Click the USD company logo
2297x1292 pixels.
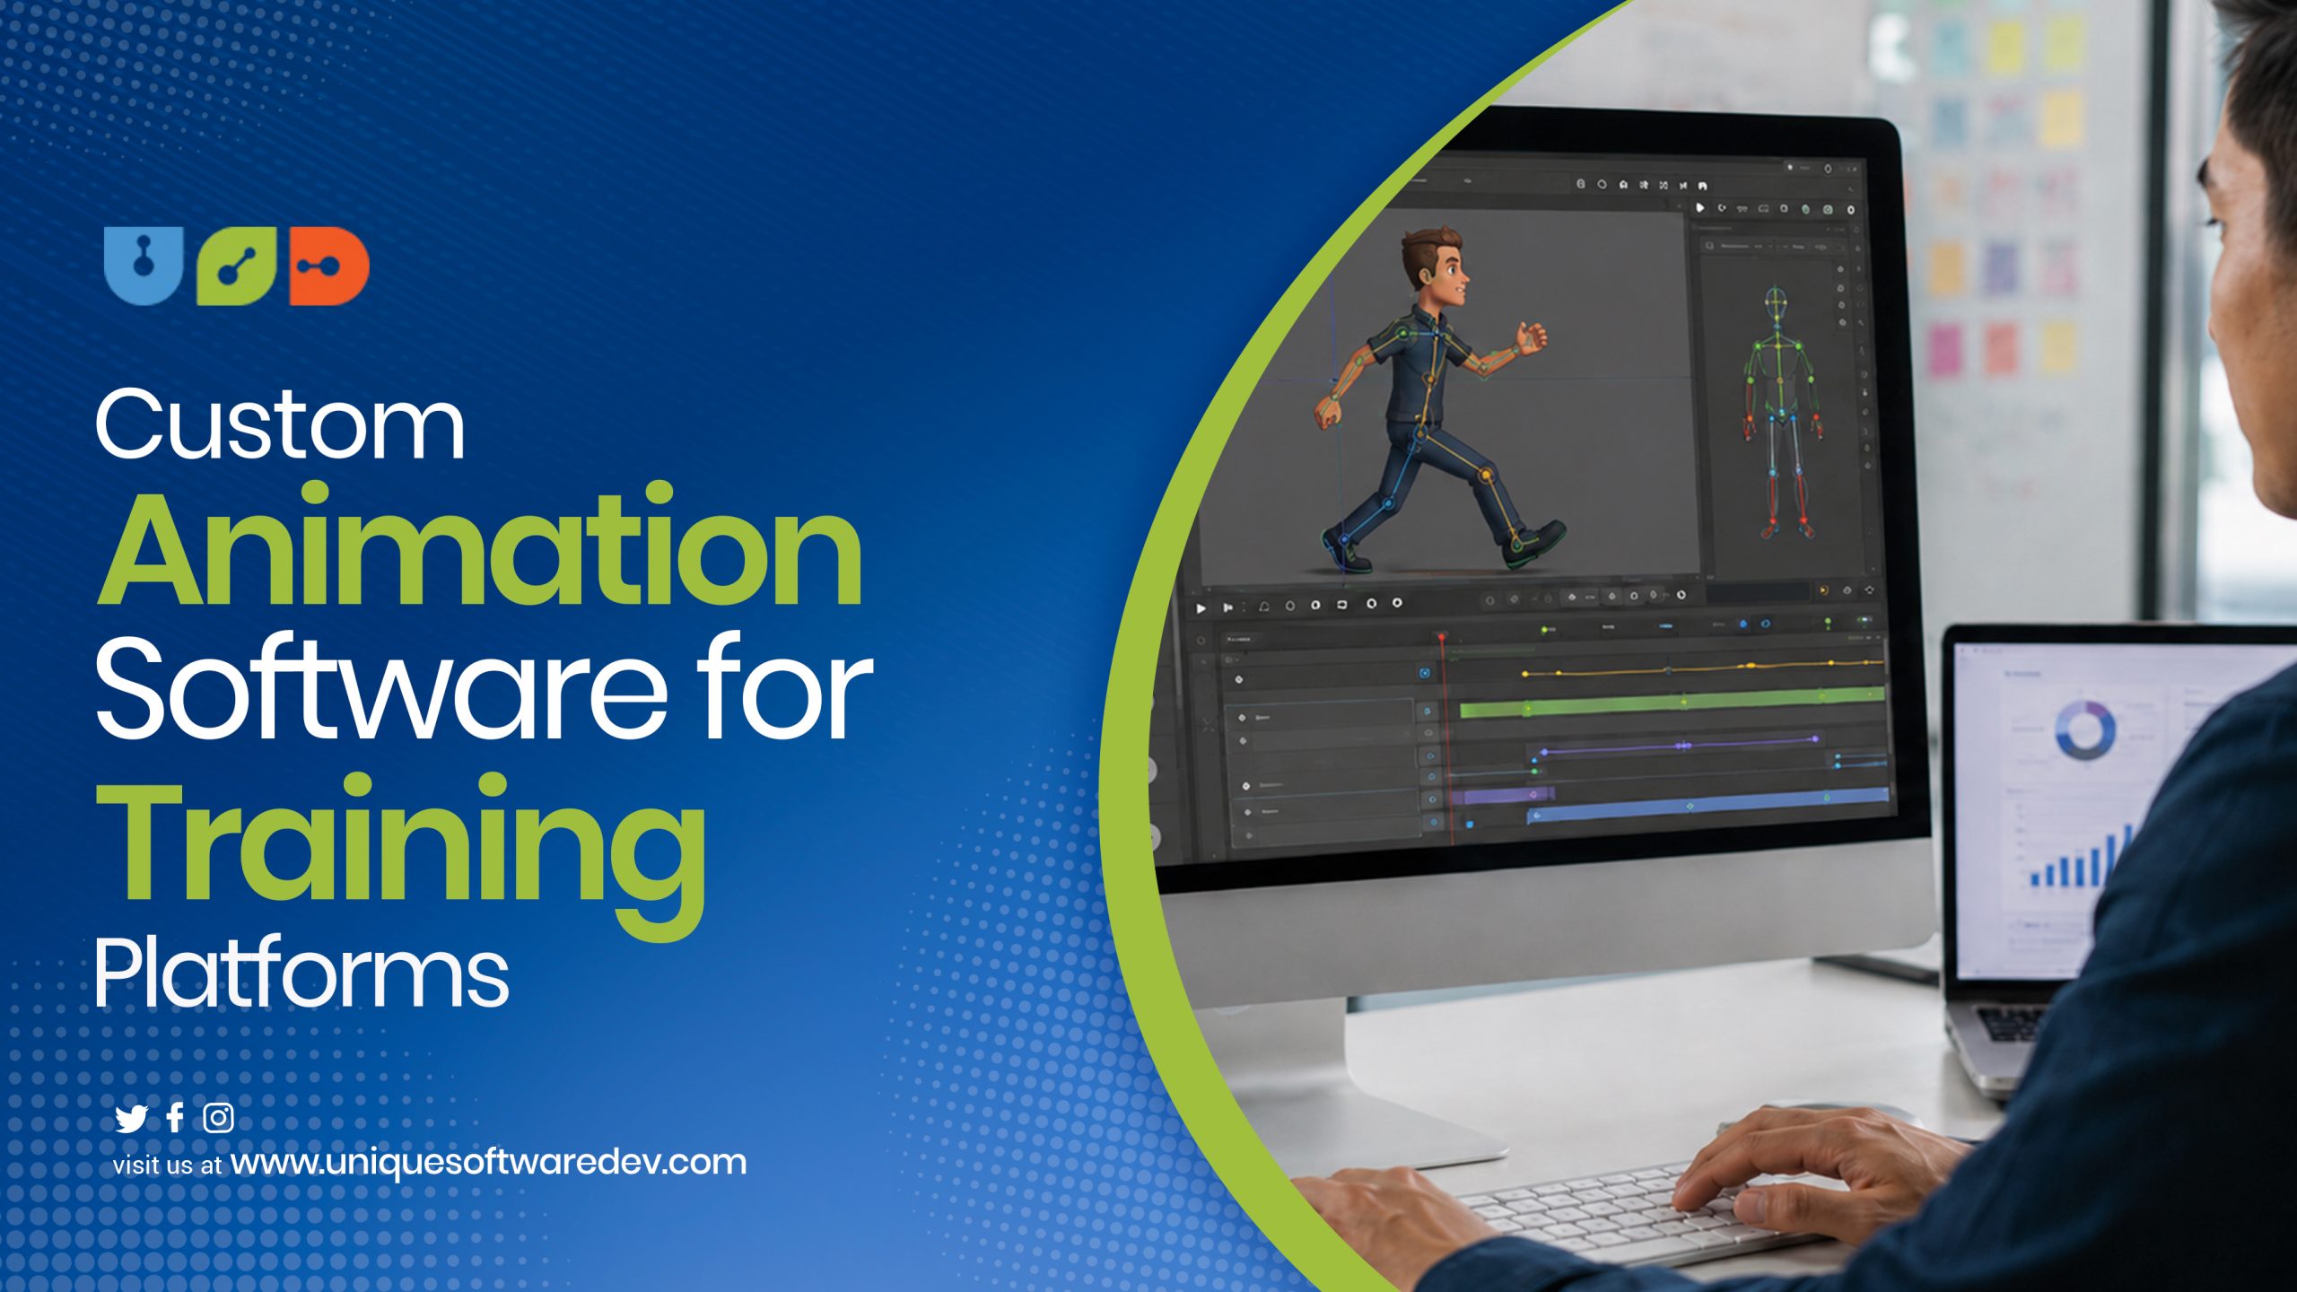click(237, 266)
